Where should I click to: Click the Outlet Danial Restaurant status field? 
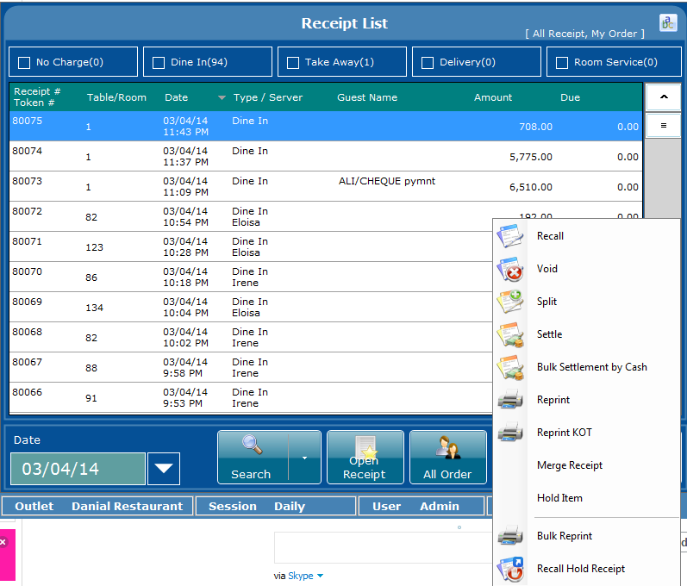pos(97,507)
